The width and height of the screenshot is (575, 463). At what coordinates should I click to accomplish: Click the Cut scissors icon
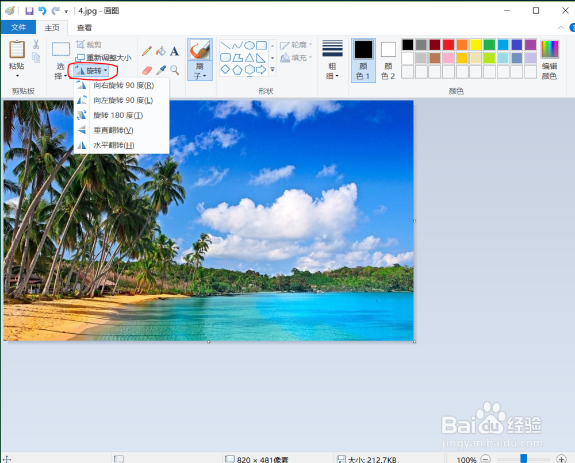[x=36, y=44]
